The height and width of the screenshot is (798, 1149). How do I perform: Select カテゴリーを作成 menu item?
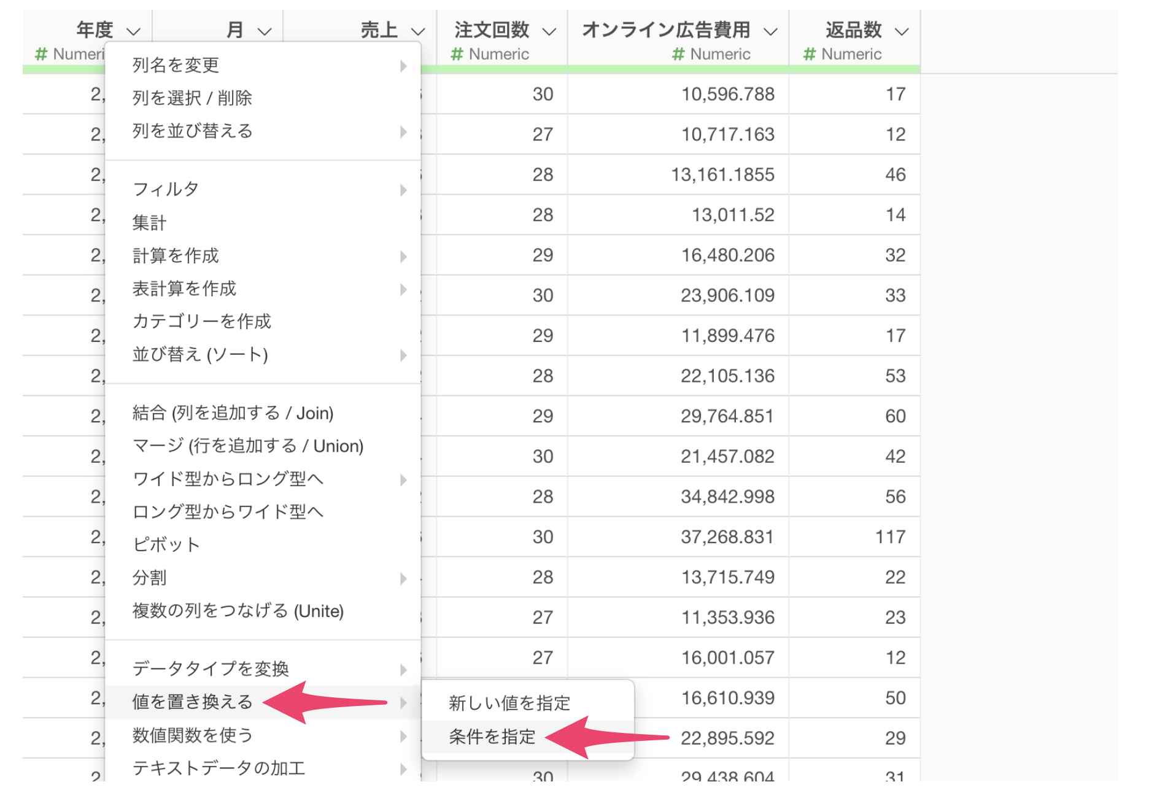pos(201,321)
